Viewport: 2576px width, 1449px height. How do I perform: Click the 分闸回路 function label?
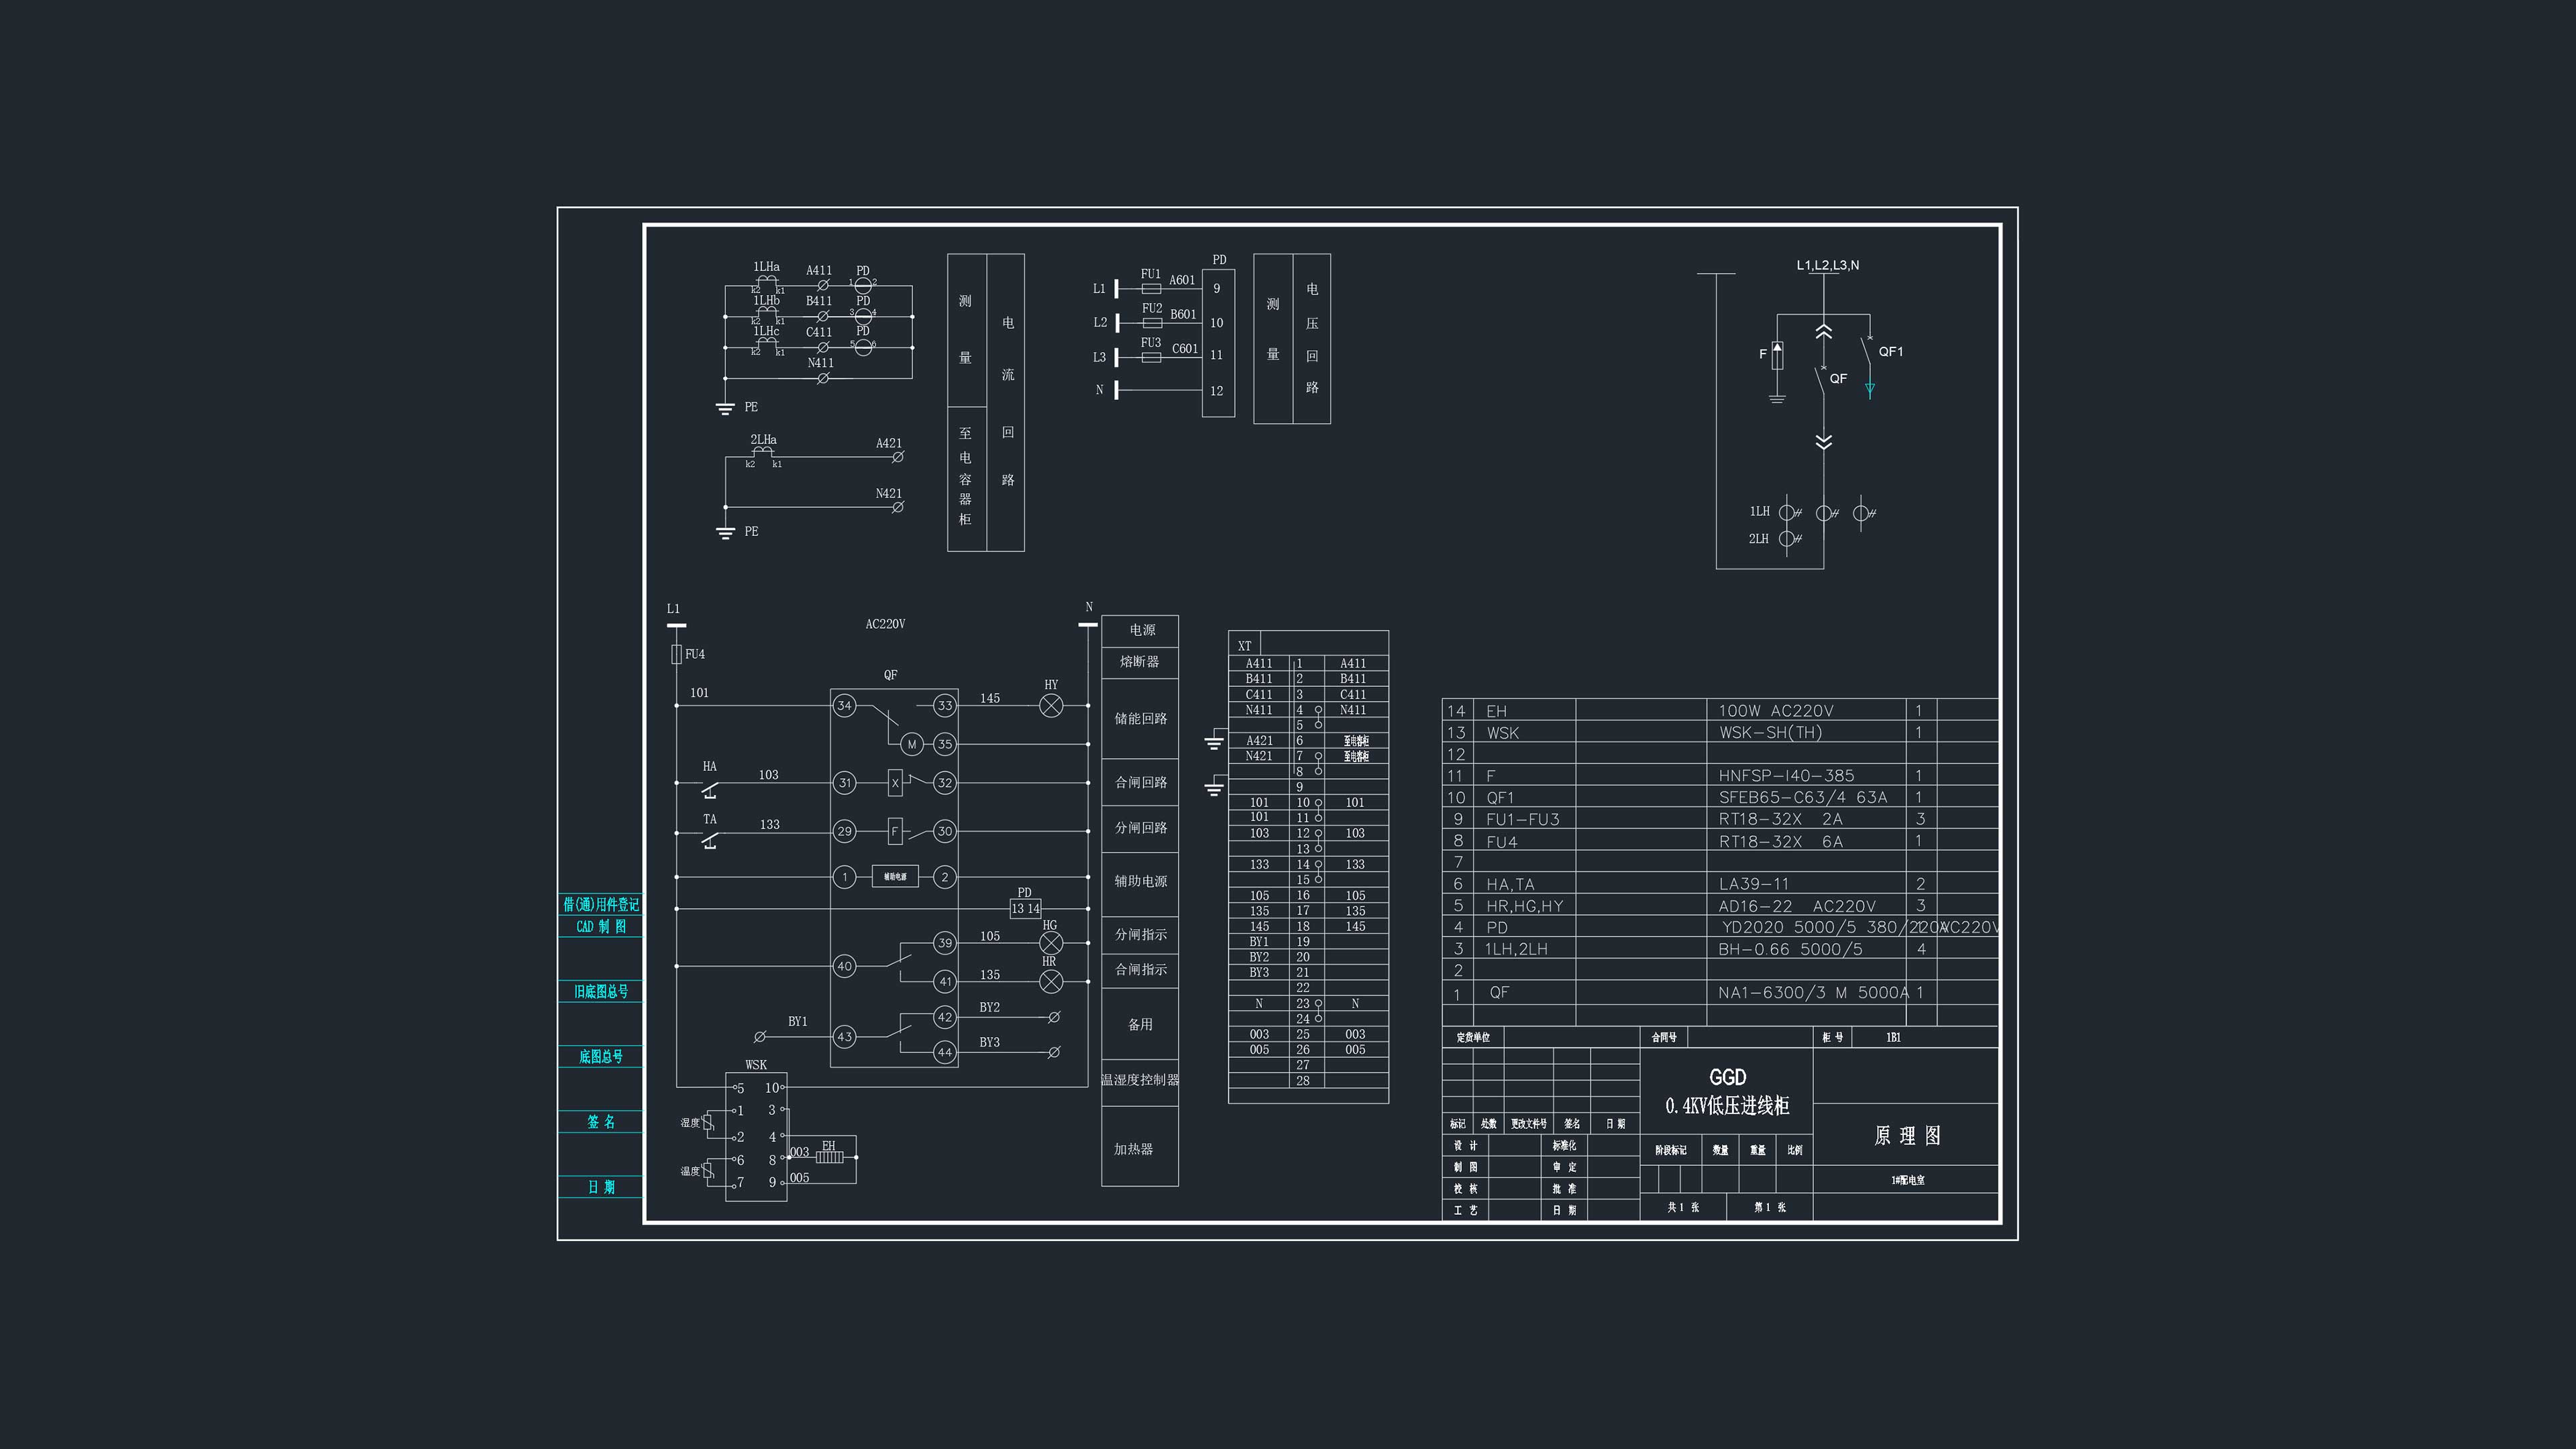(x=1140, y=828)
